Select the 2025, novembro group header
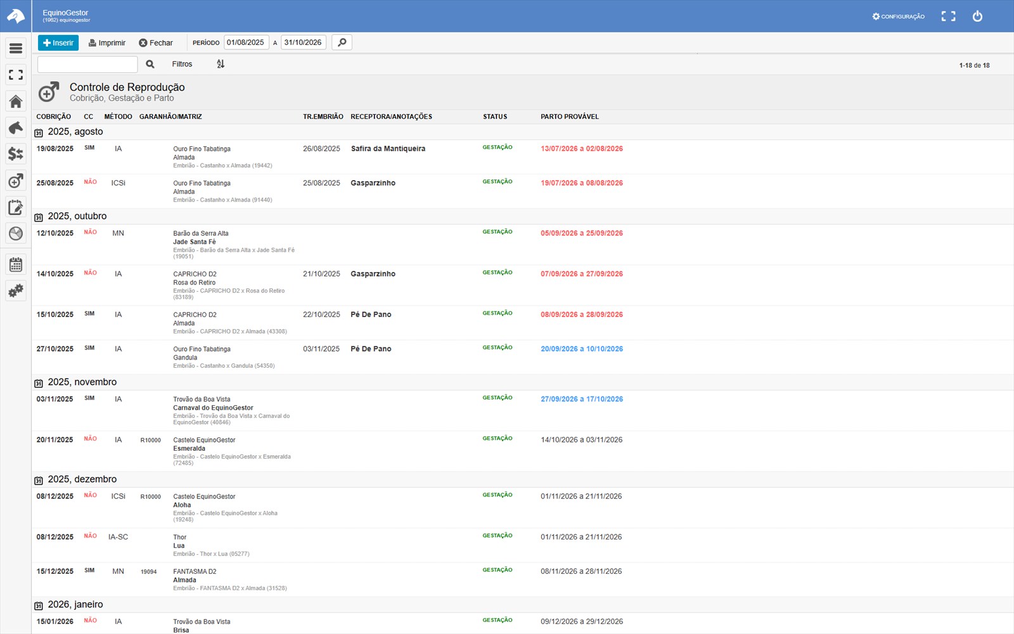The image size is (1014, 634). click(x=523, y=382)
